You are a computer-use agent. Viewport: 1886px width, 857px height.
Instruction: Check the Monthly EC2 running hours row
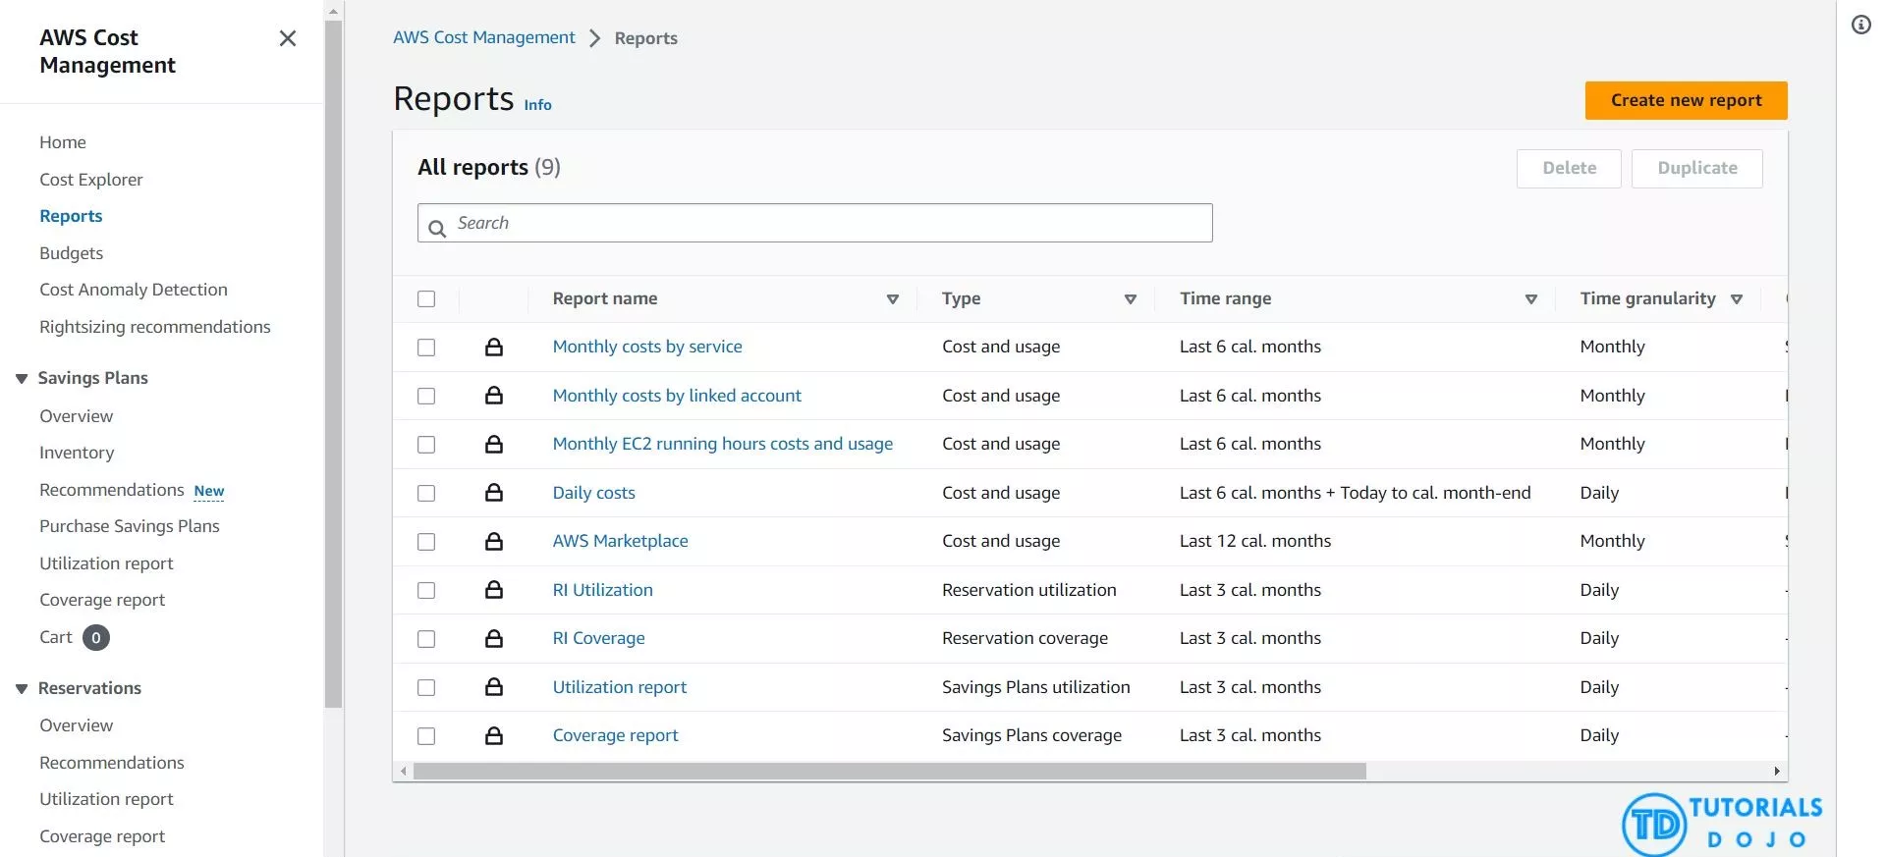(x=426, y=445)
